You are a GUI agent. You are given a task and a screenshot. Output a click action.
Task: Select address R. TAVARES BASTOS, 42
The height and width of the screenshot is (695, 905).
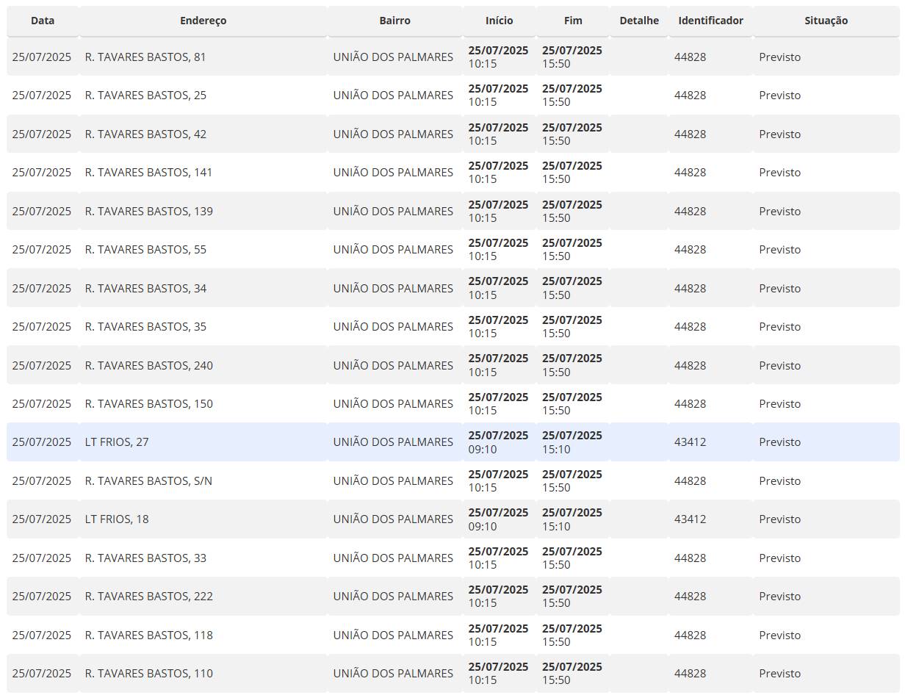point(145,134)
